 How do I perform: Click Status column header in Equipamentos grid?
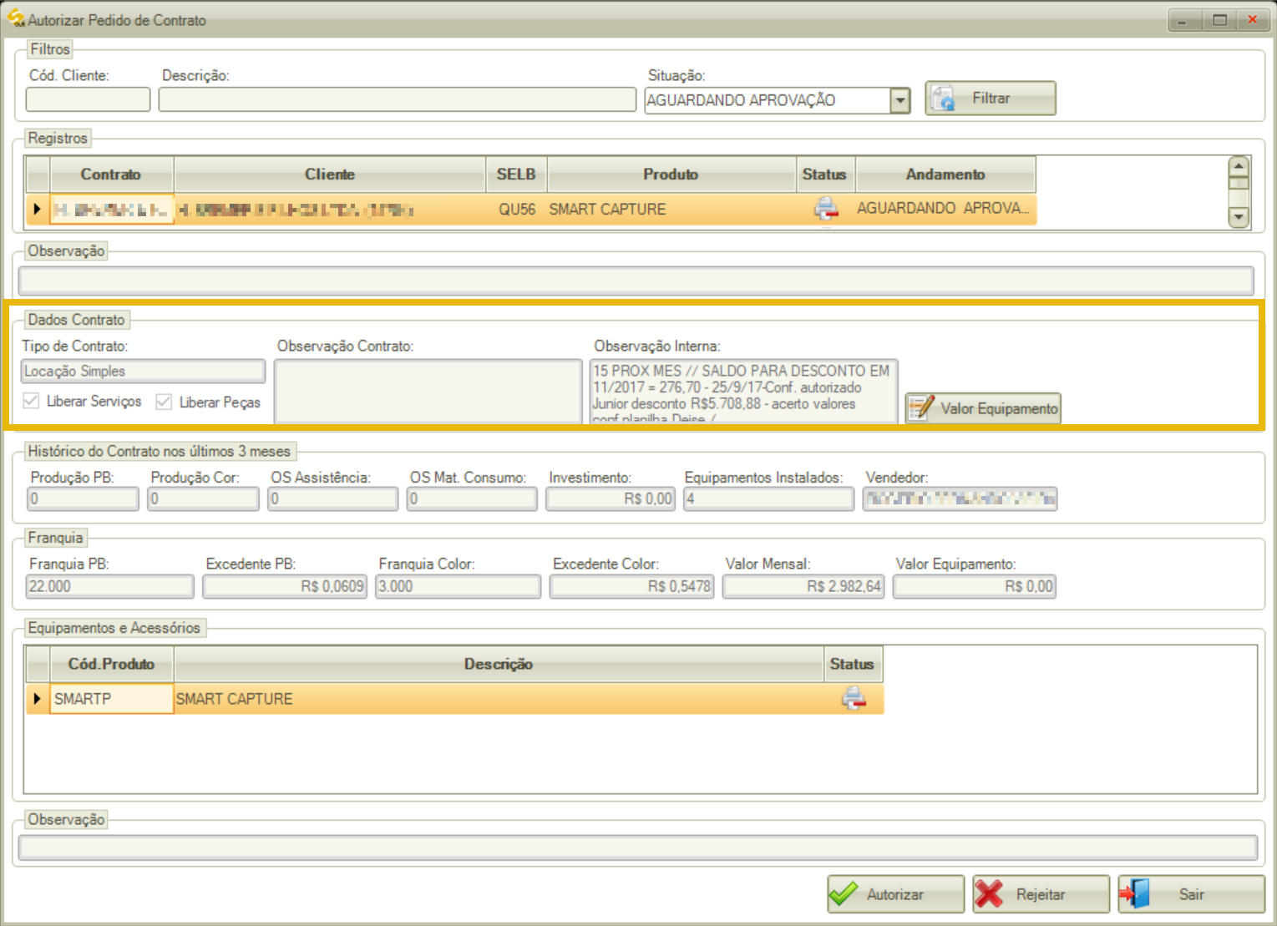click(x=853, y=664)
